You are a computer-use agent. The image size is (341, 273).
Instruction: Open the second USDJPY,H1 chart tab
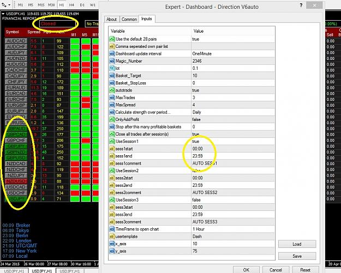click(42, 271)
